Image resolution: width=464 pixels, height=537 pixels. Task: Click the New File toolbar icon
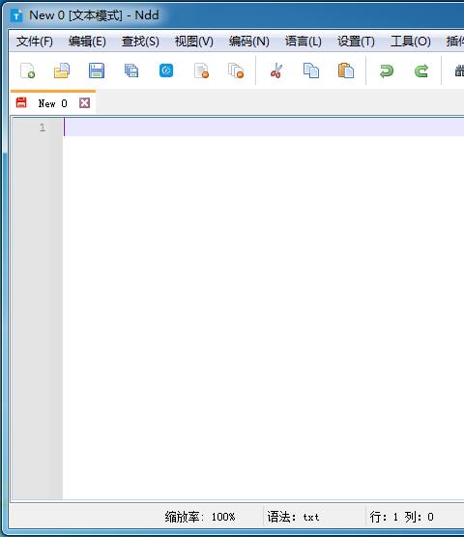click(27, 71)
